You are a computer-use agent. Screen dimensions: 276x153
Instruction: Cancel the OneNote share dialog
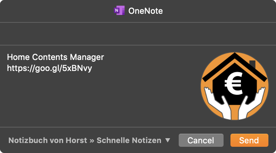[x=201, y=140]
